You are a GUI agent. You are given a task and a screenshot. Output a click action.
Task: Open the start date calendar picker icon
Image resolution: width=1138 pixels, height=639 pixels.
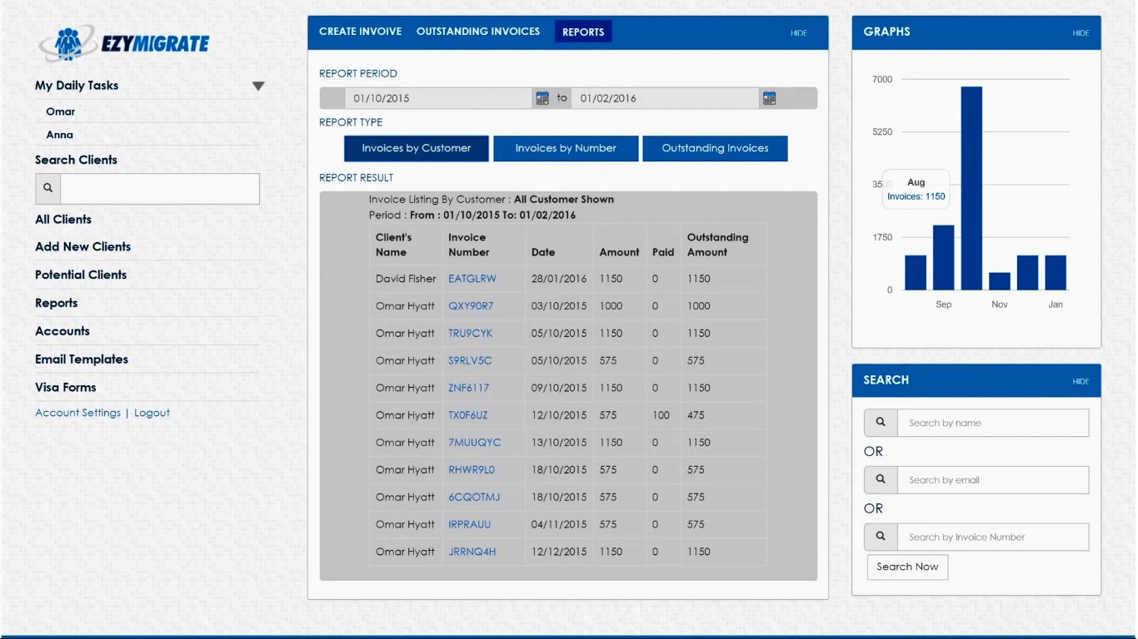[x=542, y=98]
